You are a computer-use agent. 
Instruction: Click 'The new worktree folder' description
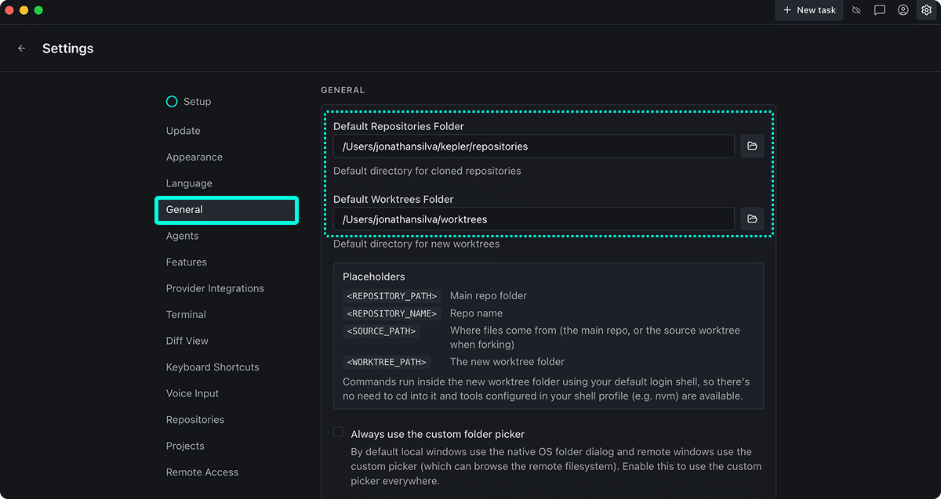507,361
